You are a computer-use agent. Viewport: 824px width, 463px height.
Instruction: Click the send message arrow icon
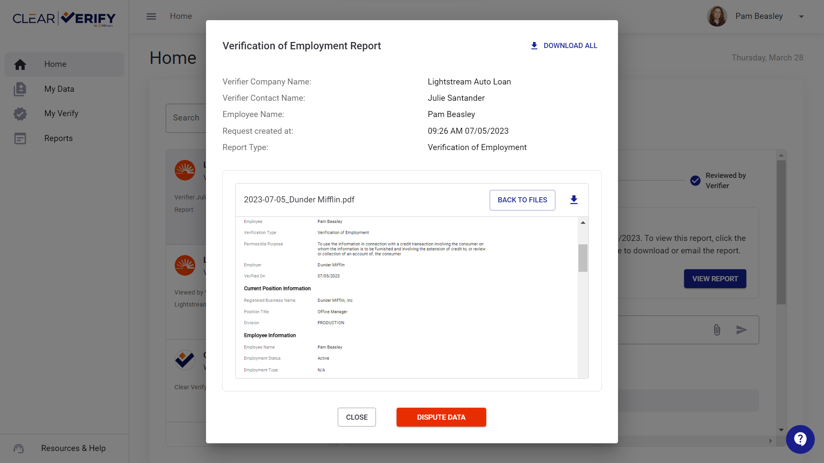click(x=742, y=330)
